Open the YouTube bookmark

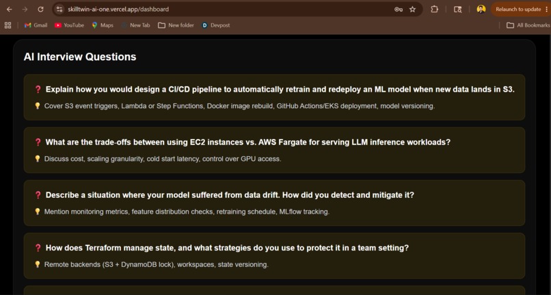[x=69, y=25]
